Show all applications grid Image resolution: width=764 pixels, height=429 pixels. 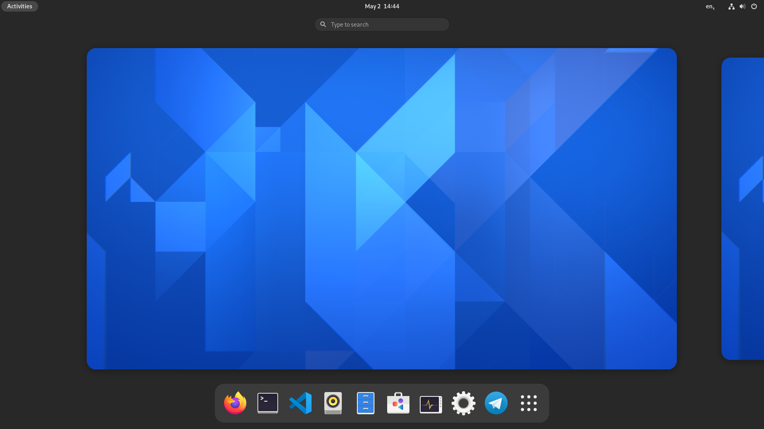pos(529,403)
